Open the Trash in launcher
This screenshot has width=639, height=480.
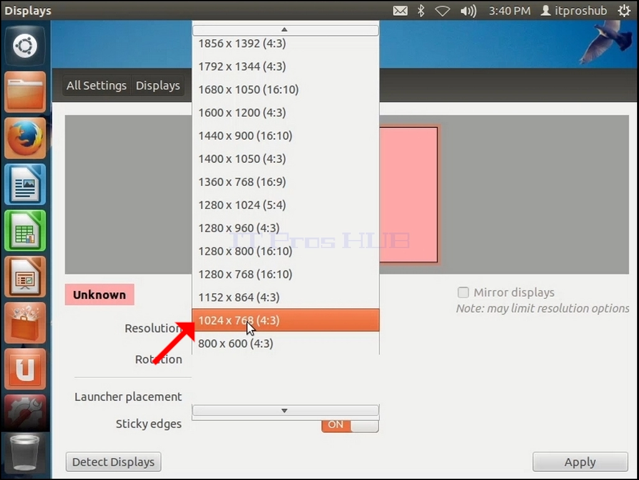[x=26, y=453]
